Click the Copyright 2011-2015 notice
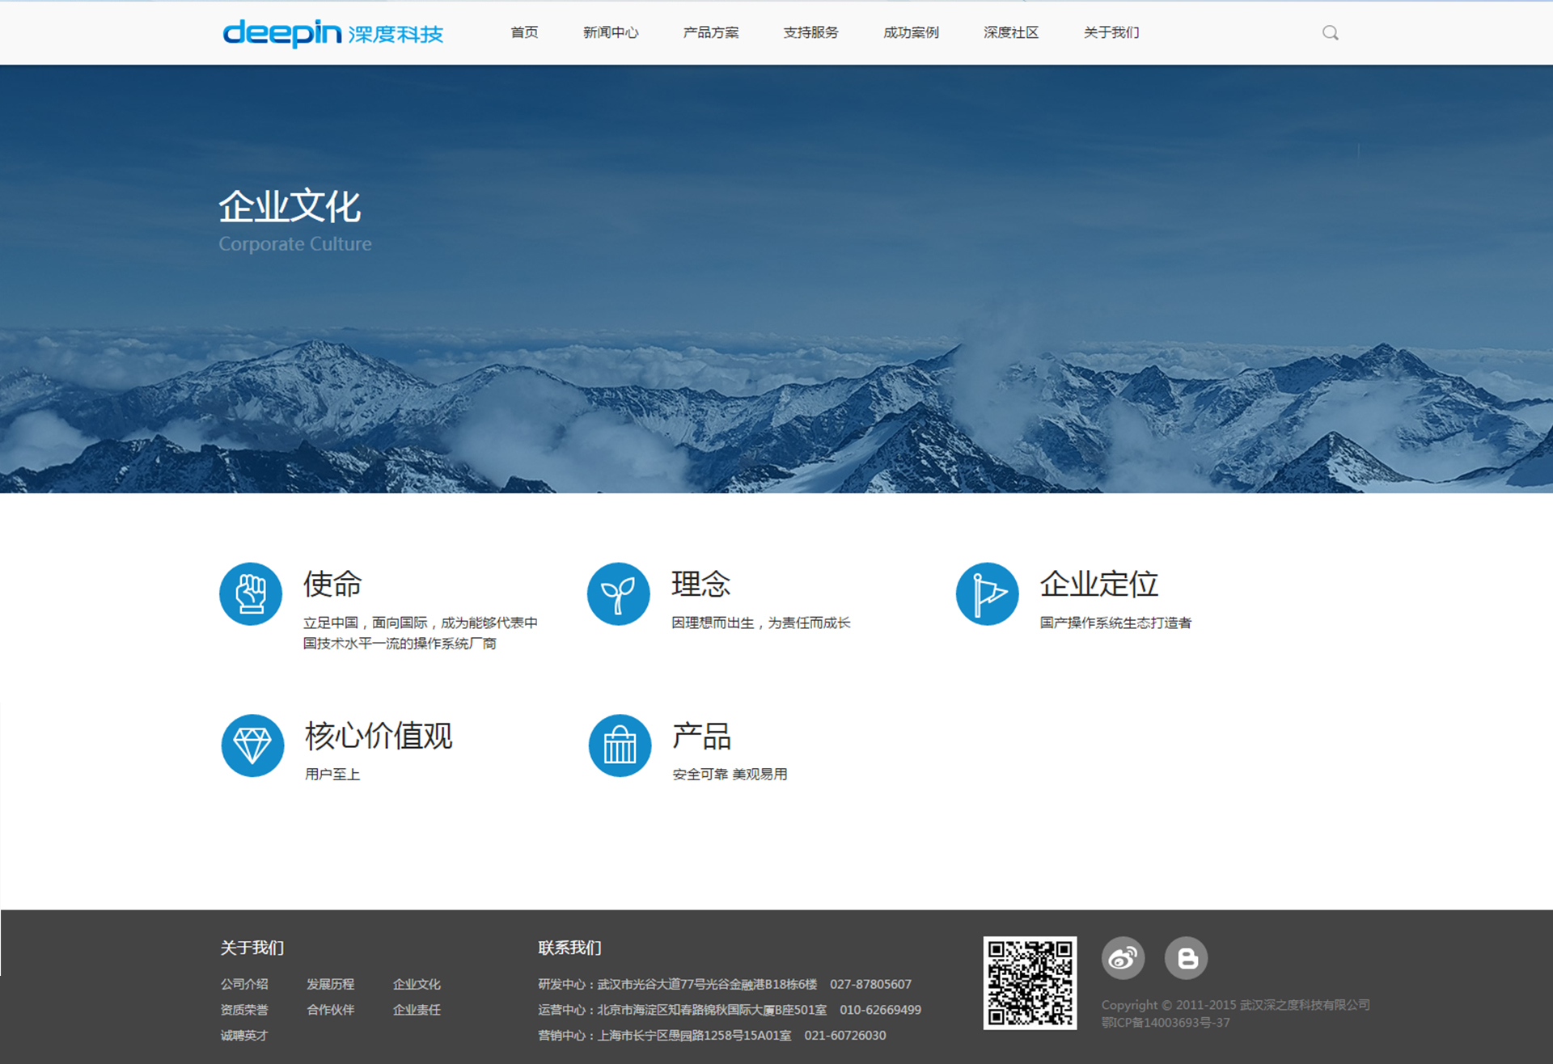 [1235, 1005]
